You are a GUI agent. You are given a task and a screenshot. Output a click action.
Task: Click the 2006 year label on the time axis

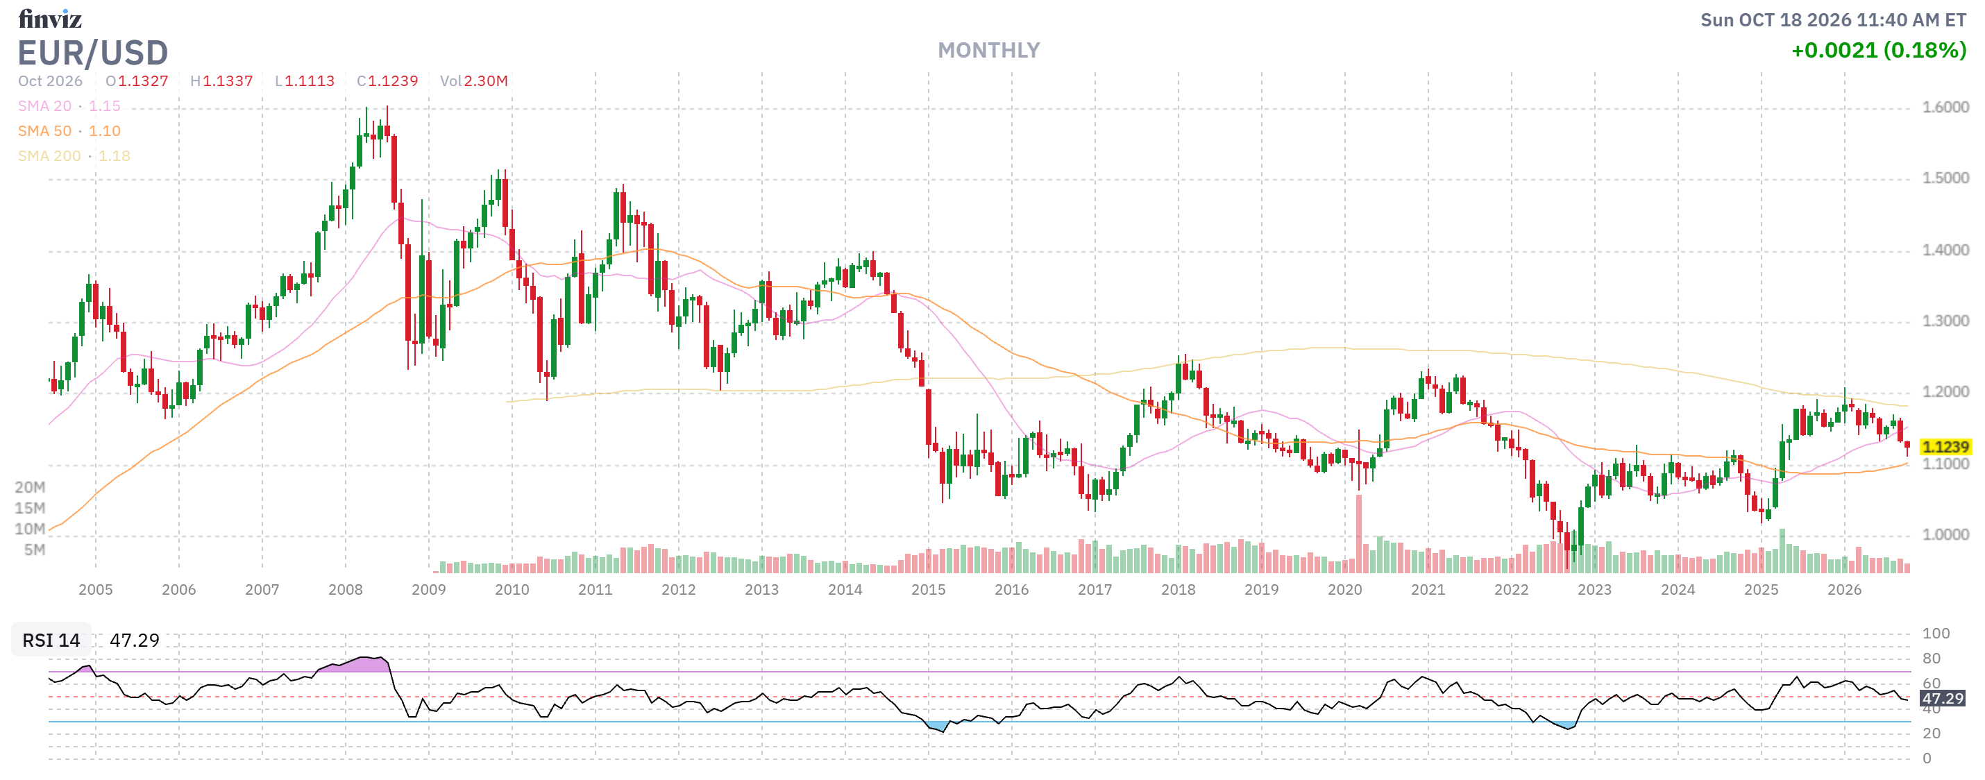(x=179, y=590)
